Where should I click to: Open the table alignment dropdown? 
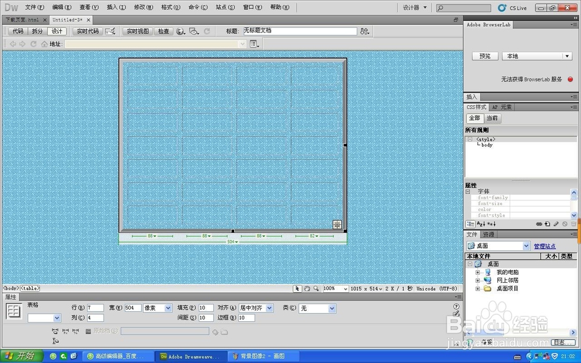tap(256, 308)
